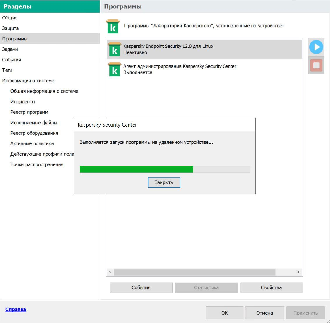Click the Kaspersky Endpoint Security row icon

(x=115, y=49)
